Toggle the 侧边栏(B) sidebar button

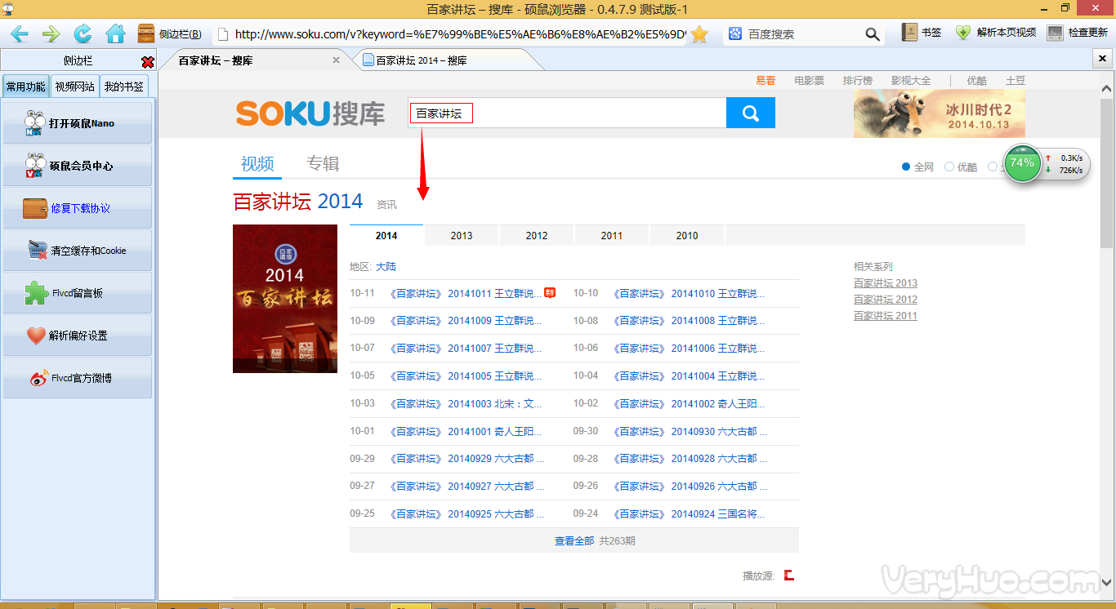pyautogui.click(x=170, y=33)
